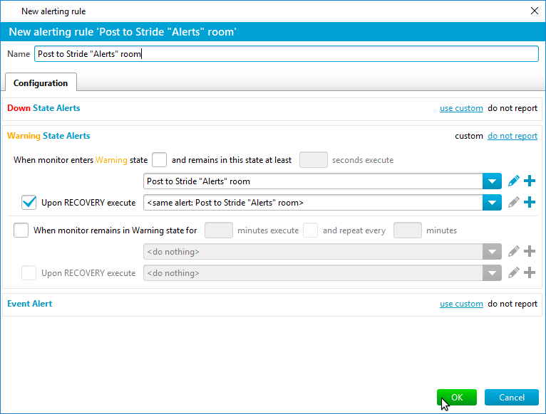Click plus icon beside first 'do nothing' dropdown
The height and width of the screenshot is (414, 546).
(x=530, y=251)
